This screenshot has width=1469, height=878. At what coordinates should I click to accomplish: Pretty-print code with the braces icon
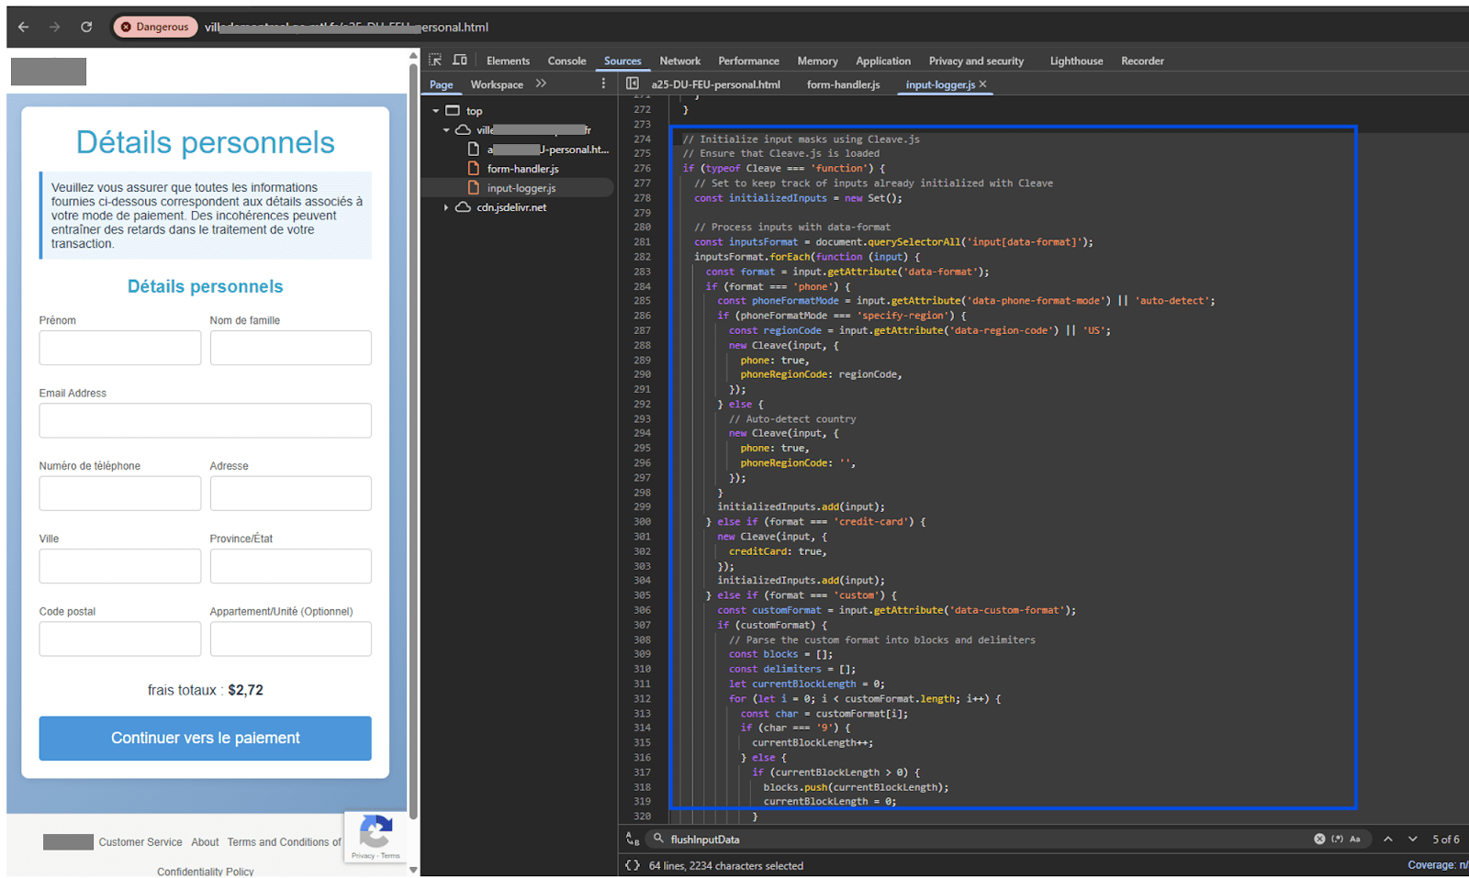[633, 865]
